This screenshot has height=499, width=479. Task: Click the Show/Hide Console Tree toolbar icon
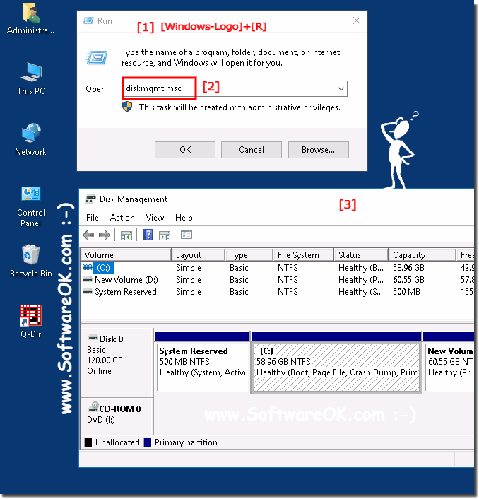126,235
